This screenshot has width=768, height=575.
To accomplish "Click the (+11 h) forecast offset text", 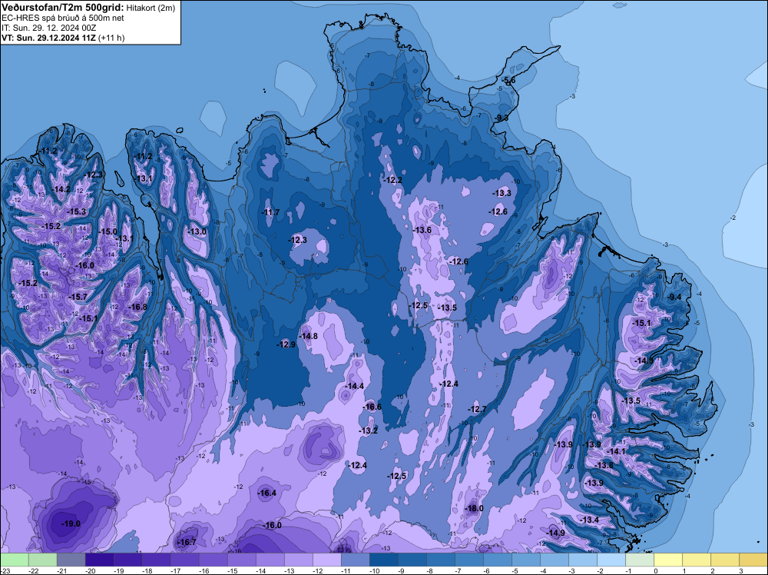I will (111, 38).
